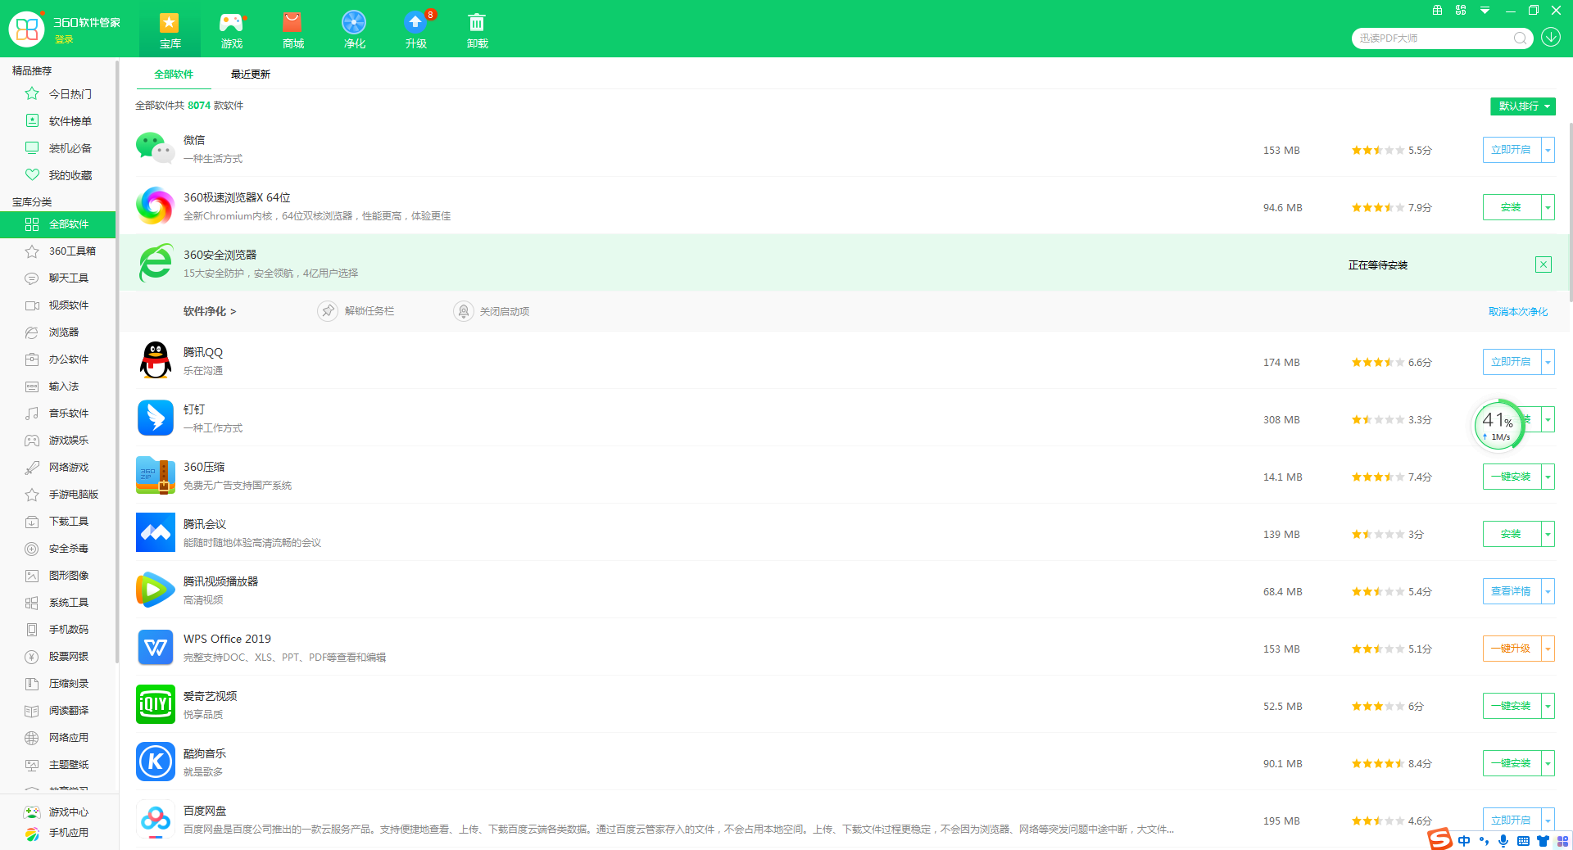Open the 卸载 uninstall section

(477, 29)
